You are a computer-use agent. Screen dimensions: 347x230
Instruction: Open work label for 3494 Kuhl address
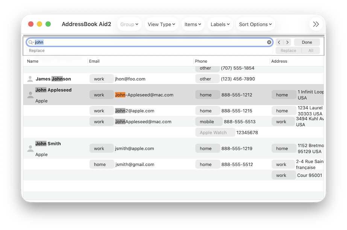click(283, 122)
